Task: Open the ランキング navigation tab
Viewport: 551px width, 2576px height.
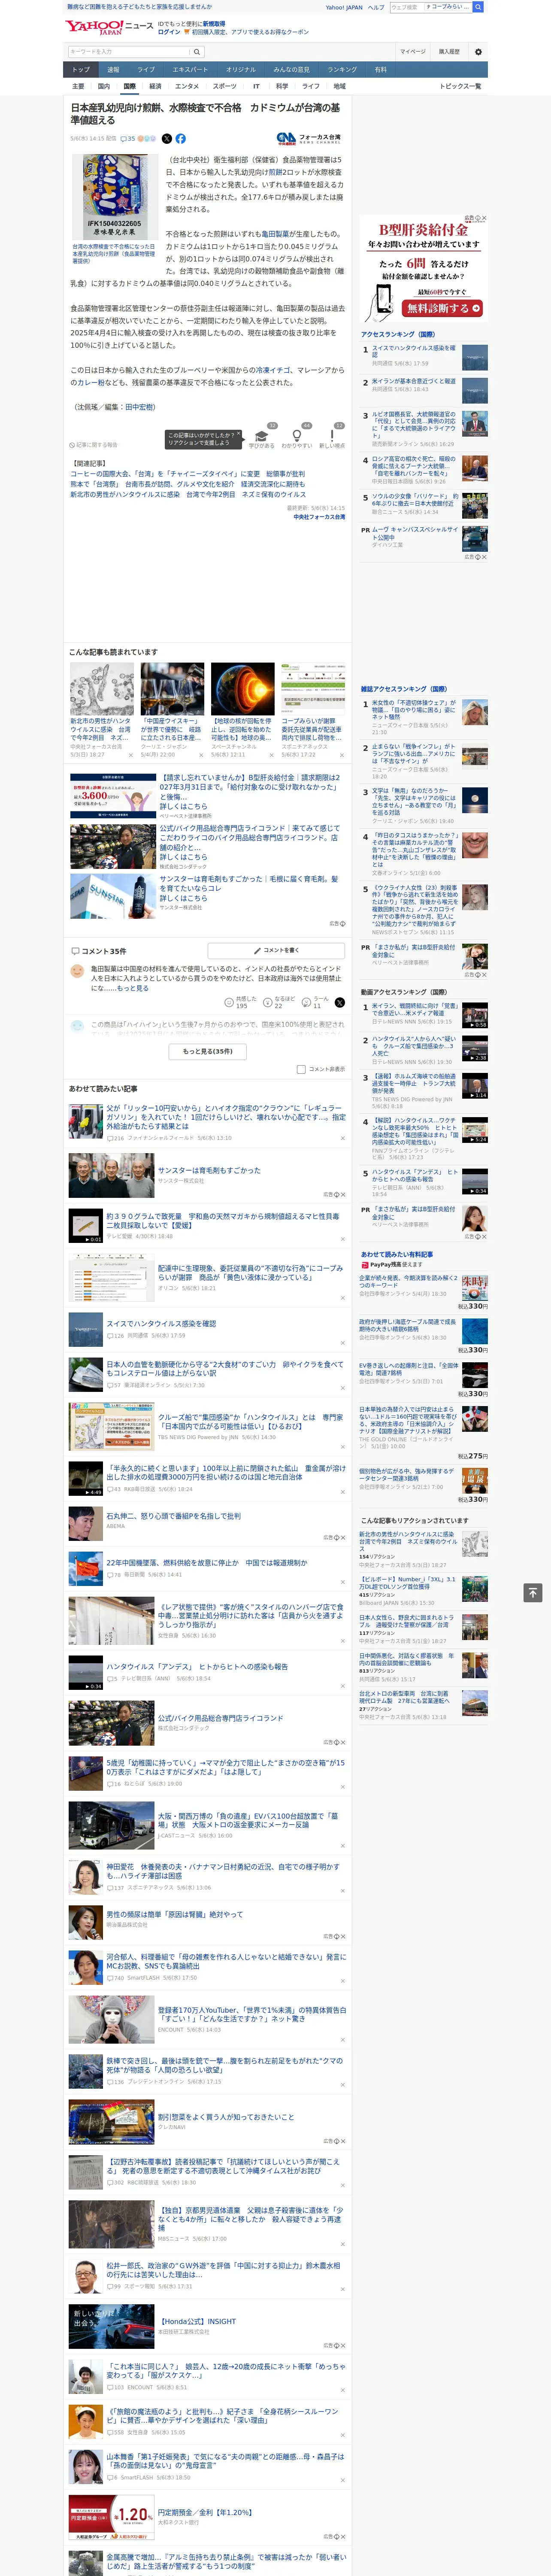Action: 342,70
